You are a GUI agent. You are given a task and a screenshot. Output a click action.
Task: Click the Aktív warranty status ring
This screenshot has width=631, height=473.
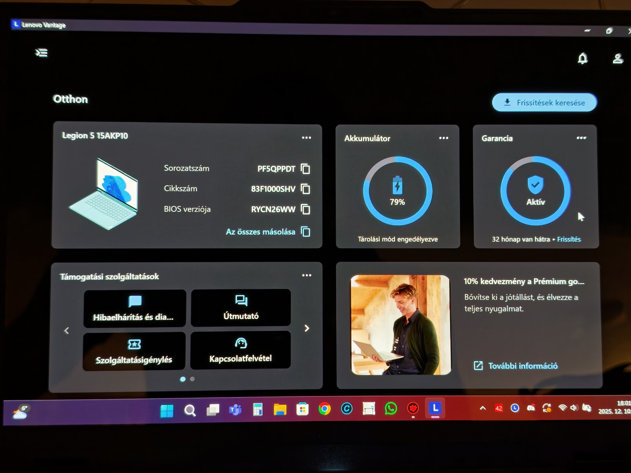coord(535,191)
